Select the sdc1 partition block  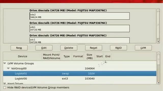[x=79, y=40]
